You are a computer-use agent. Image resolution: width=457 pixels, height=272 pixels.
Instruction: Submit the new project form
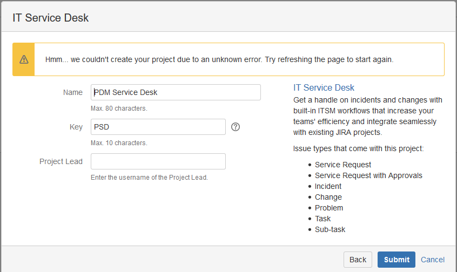[396, 260]
